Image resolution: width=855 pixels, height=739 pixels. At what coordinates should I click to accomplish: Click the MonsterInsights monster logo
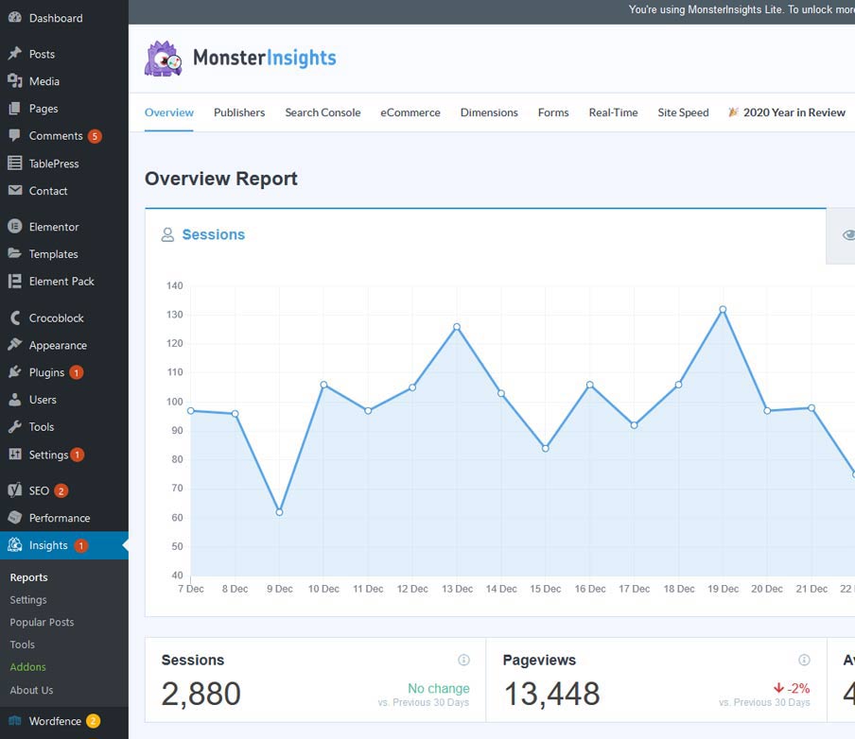tap(163, 59)
